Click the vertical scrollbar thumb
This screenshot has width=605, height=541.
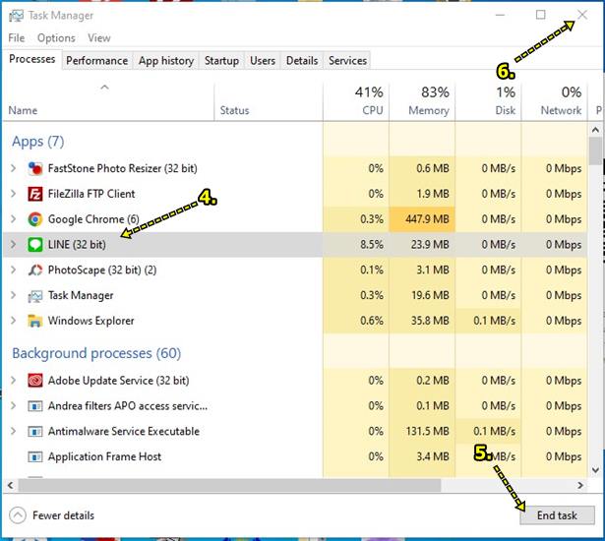596,150
